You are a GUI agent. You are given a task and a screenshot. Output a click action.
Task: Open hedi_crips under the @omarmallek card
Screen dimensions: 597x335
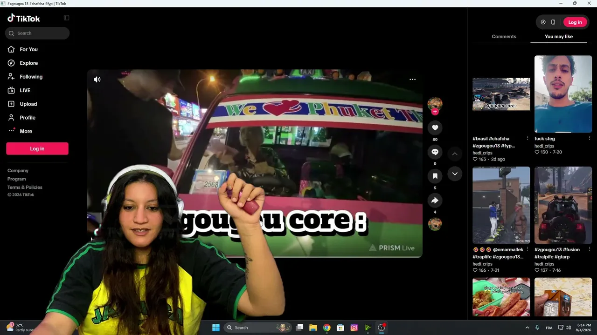[482, 264]
